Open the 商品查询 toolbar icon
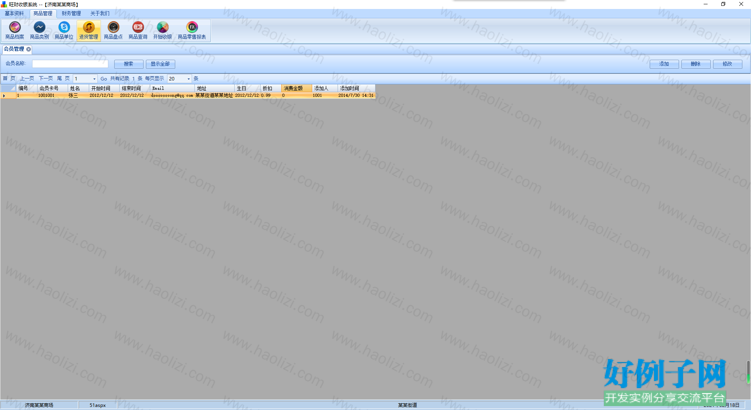Image resolution: width=751 pixels, height=410 pixels. (x=138, y=30)
